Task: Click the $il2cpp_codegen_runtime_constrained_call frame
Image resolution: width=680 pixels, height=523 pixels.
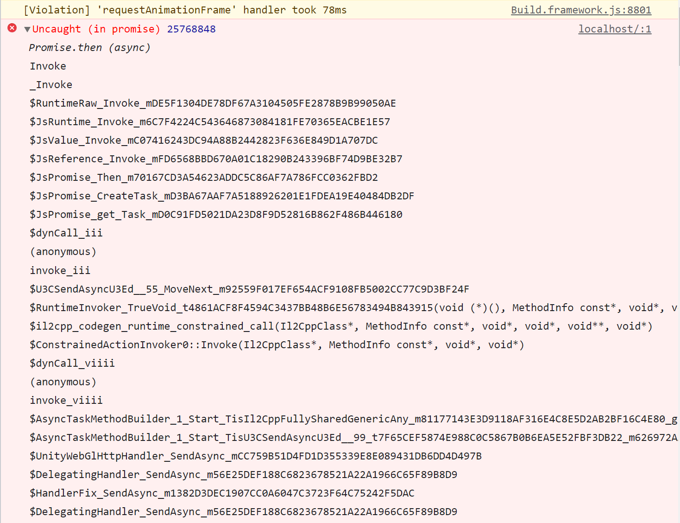Action: point(341,326)
